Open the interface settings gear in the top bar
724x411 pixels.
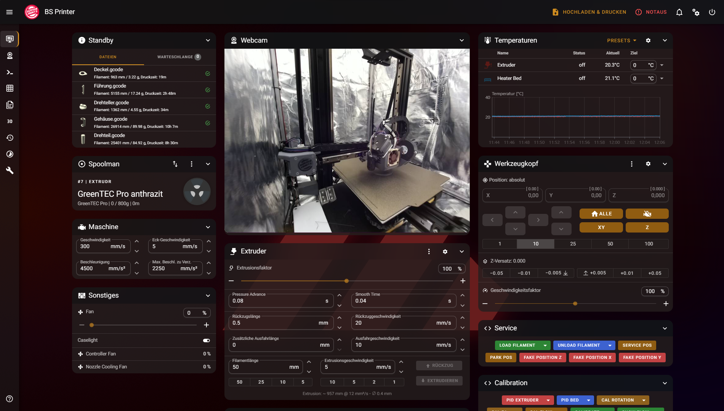(696, 12)
